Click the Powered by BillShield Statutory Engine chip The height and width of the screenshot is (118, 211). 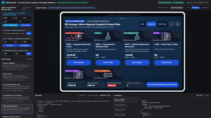[x=98, y=21]
